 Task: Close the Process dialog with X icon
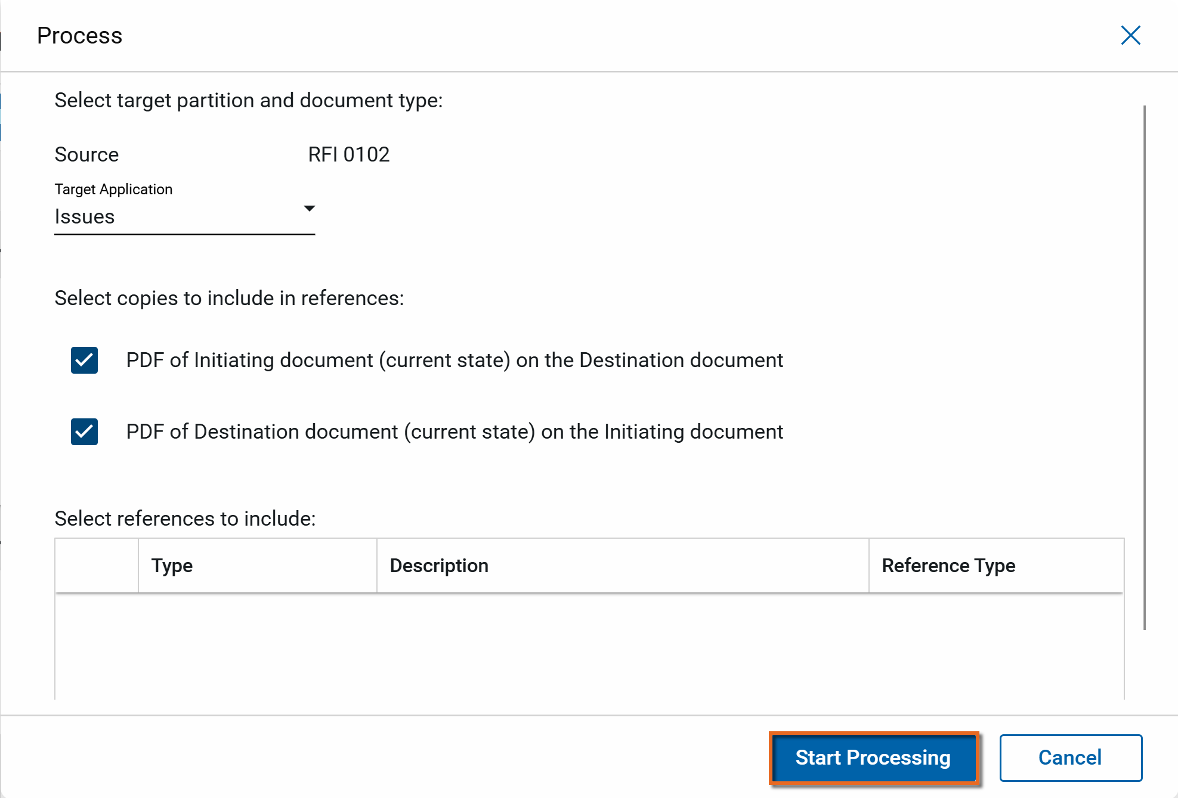click(1130, 36)
